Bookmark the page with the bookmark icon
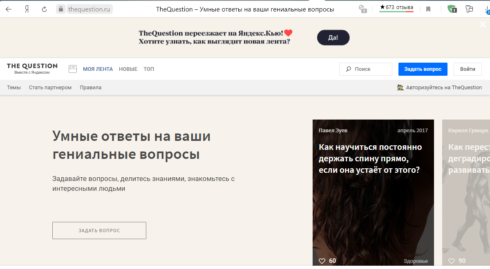The width and height of the screenshot is (490, 269). point(428,9)
